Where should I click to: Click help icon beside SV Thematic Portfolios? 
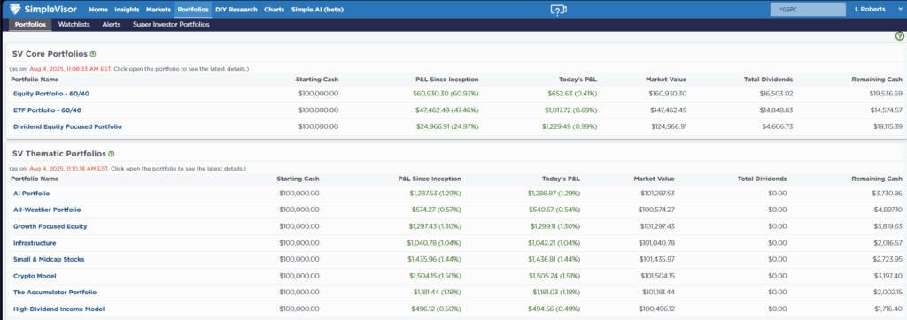click(111, 154)
